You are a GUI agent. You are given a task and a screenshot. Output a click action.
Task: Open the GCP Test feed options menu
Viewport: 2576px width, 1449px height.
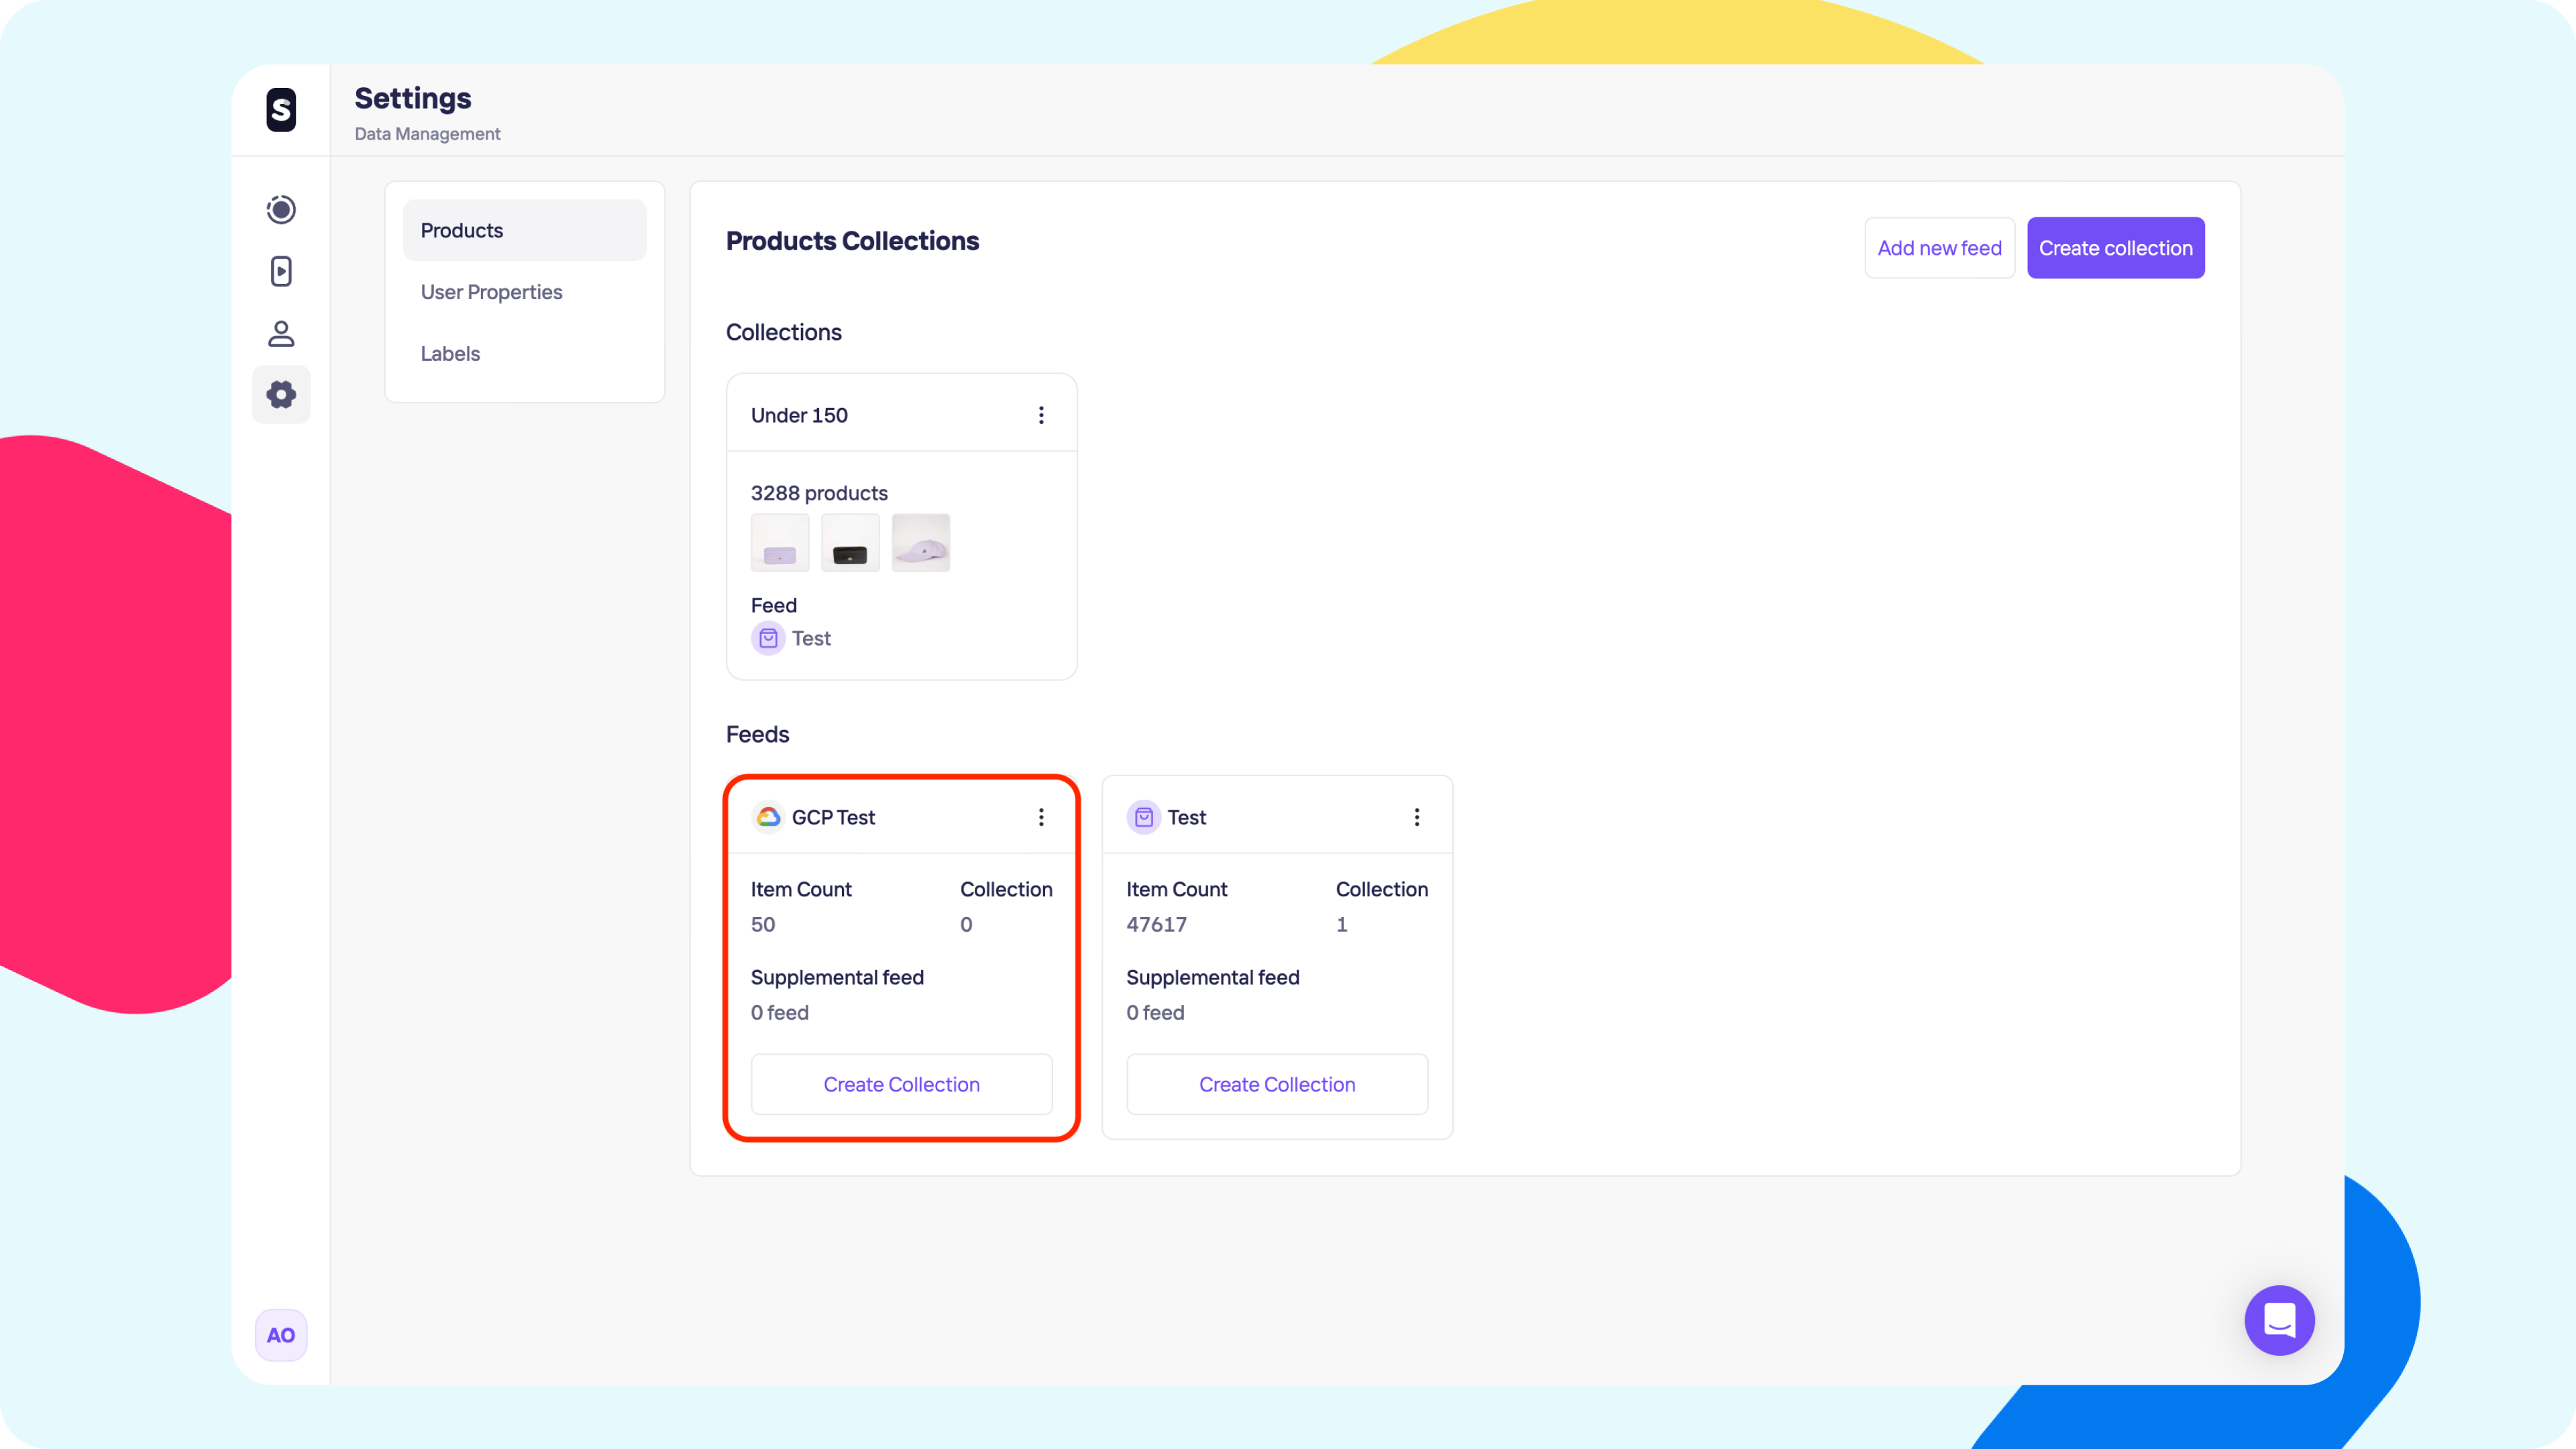coord(1041,817)
